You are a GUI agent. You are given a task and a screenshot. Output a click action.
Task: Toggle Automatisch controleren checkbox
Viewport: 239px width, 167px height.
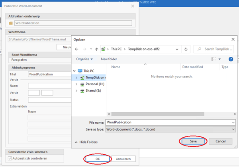tap(10, 158)
